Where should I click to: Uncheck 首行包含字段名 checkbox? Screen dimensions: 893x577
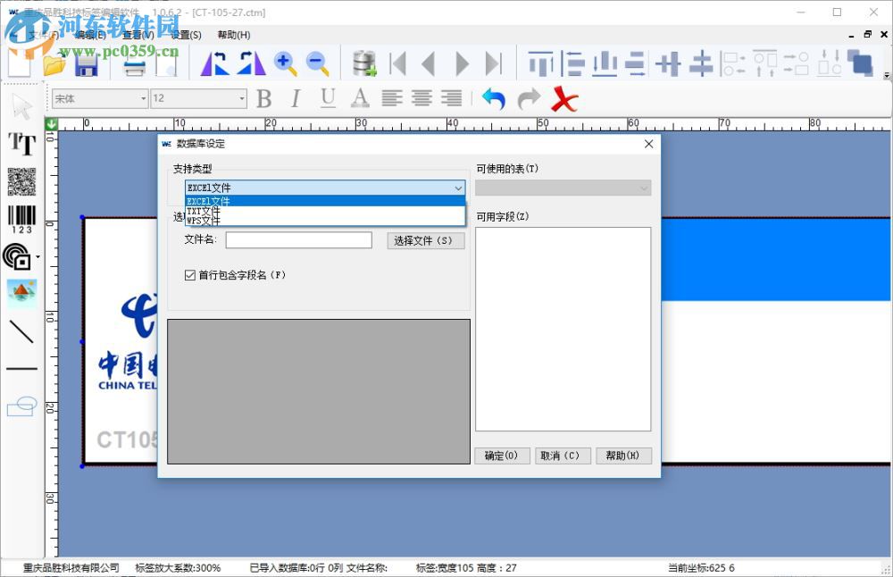click(x=189, y=274)
